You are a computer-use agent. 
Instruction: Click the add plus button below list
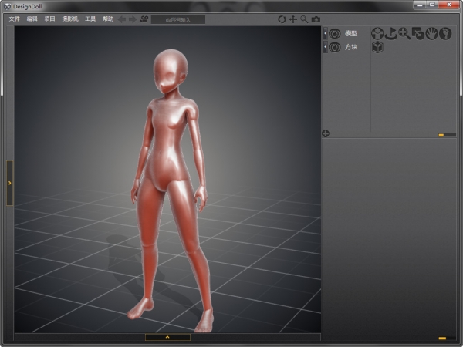326,133
